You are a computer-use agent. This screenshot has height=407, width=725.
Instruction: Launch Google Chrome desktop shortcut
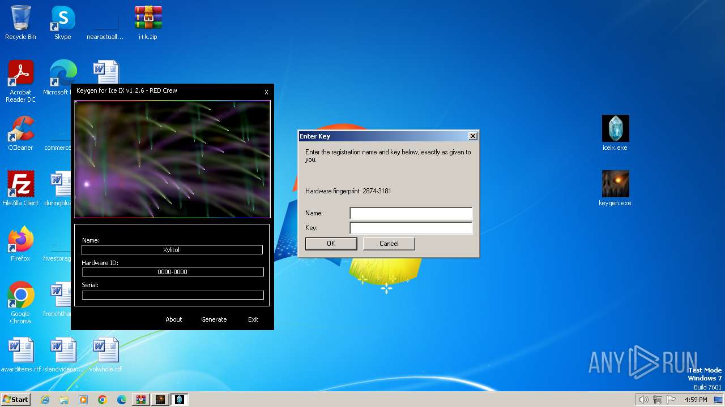pyautogui.click(x=20, y=303)
